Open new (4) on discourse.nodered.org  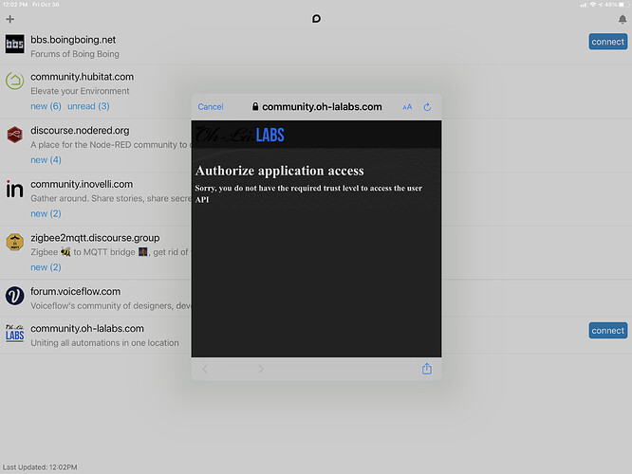point(46,160)
